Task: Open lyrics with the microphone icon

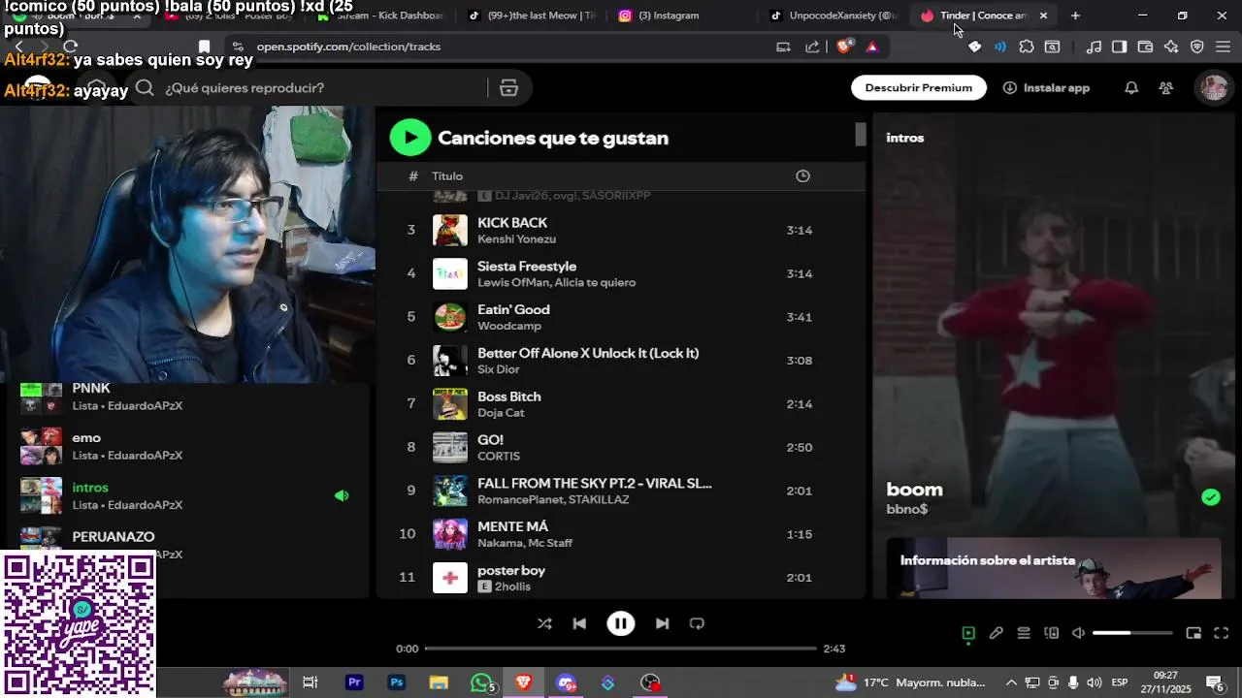Action: [x=996, y=633]
